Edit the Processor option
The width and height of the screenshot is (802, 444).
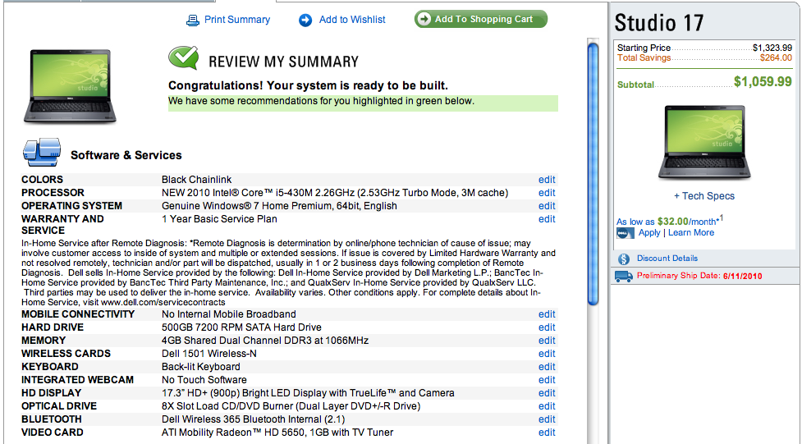(x=546, y=193)
